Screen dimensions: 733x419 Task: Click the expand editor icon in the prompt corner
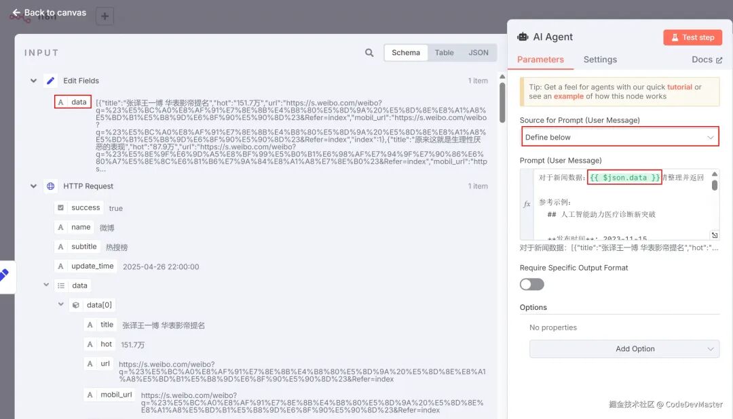[x=713, y=235]
